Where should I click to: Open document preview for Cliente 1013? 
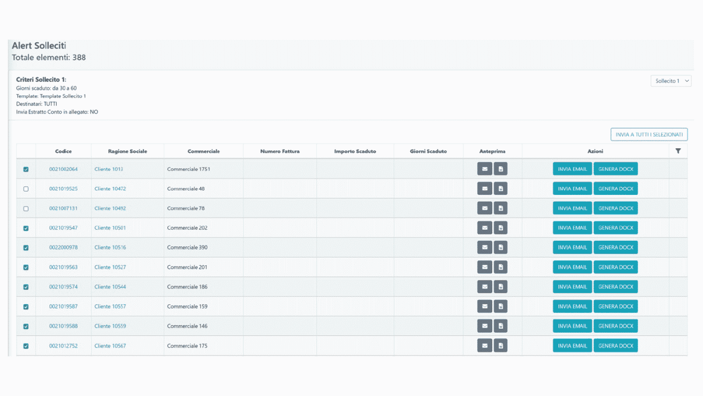(501, 169)
